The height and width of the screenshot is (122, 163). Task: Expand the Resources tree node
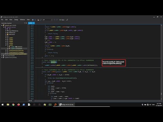(x=6, y=34)
